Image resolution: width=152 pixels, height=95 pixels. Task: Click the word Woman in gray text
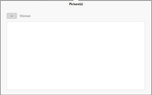point(25,16)
